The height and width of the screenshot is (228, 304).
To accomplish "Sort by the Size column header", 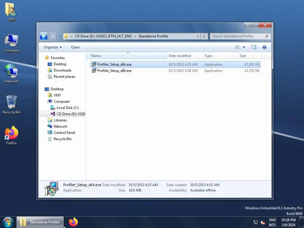I will (x=250, y=56).
